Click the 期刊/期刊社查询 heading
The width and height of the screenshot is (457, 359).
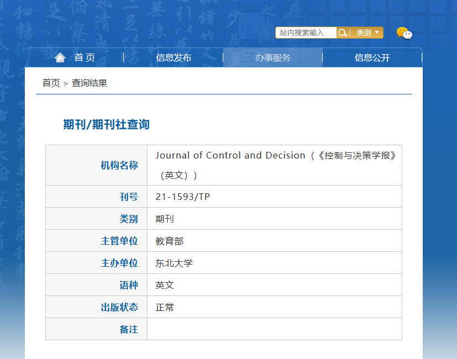click(107, 124)
